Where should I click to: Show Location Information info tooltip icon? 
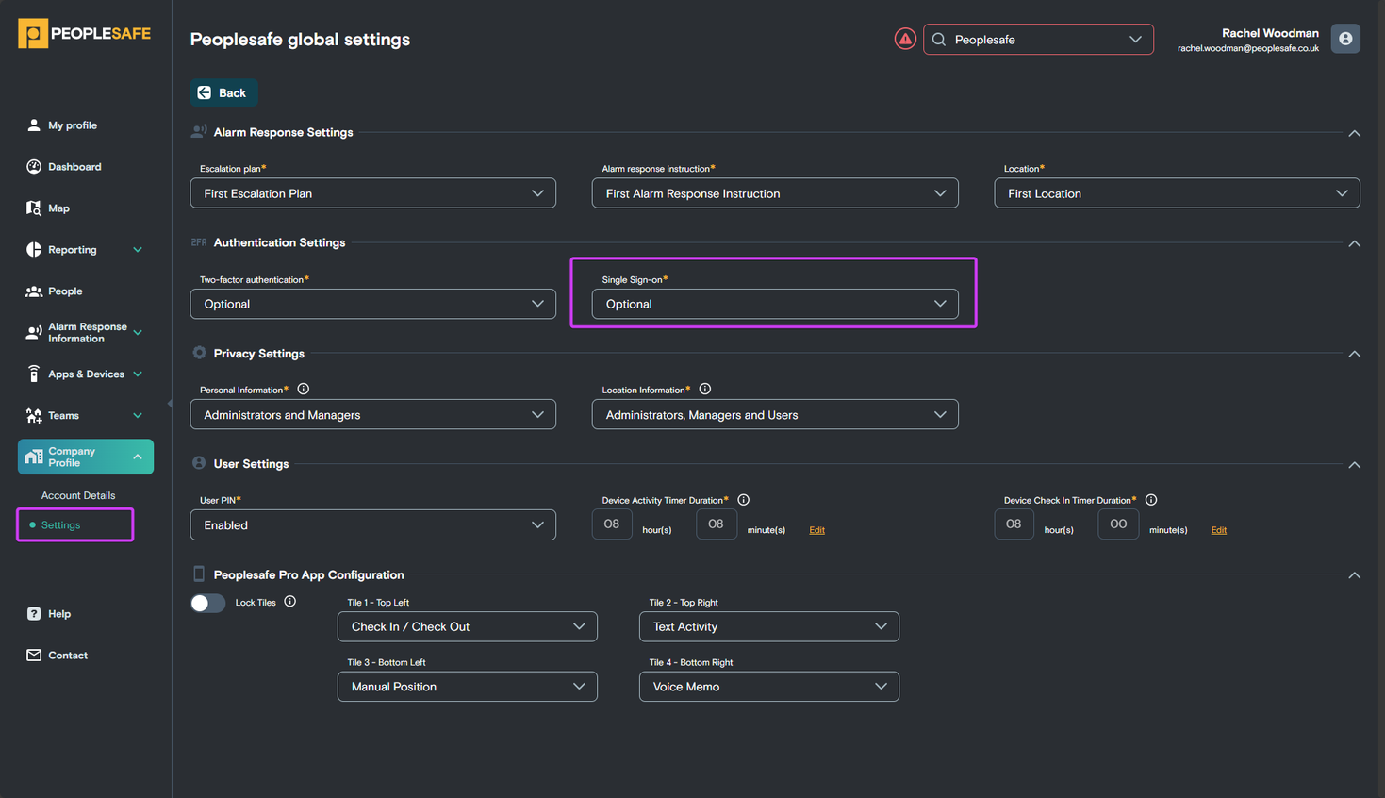pyautogui.click(x=705, y=390)
